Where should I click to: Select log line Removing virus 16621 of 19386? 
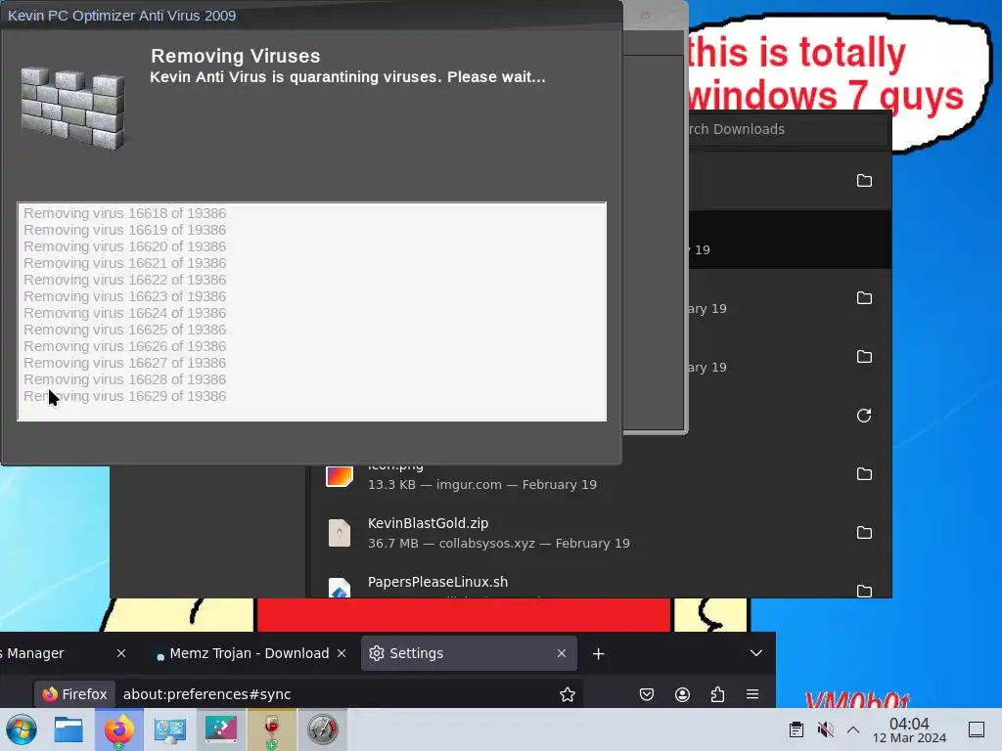click(124, 263)
